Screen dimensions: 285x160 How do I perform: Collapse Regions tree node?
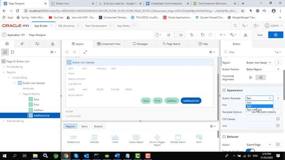[x=4, y=72]
